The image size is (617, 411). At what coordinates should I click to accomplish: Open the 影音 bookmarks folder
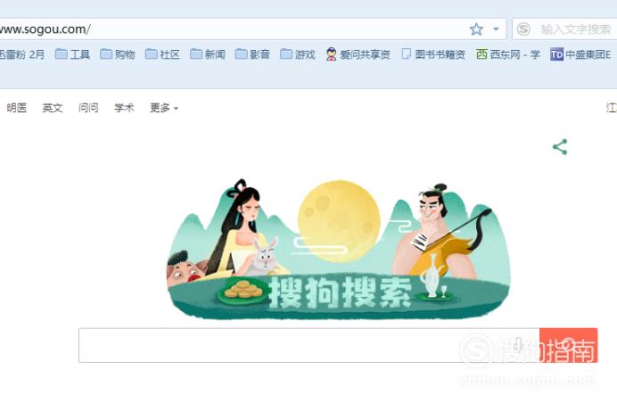pyautogui.click(x=252, y=54)
